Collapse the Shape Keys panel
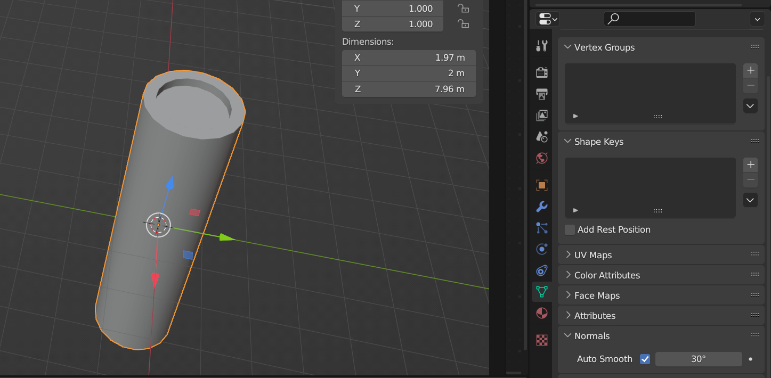Viewport: 771px width, 378px height. pos(568,141)
